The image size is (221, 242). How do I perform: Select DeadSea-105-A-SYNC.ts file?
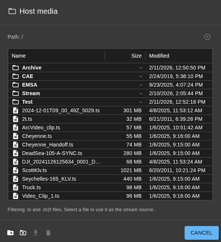[110, 153]
